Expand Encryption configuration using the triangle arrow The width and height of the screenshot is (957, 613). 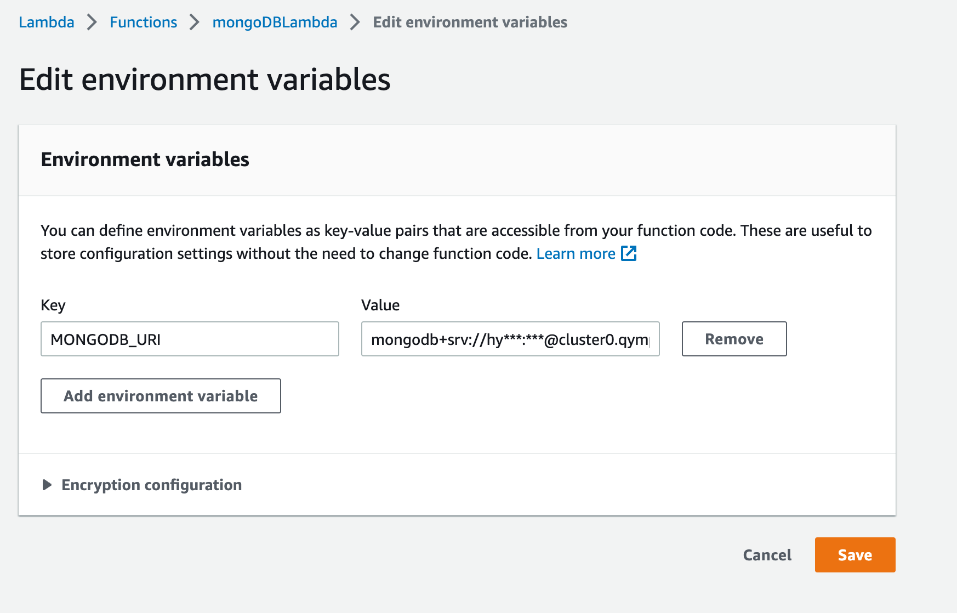point(47,485)
